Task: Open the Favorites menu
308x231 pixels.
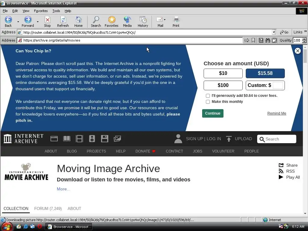Action: click(41, 11)
